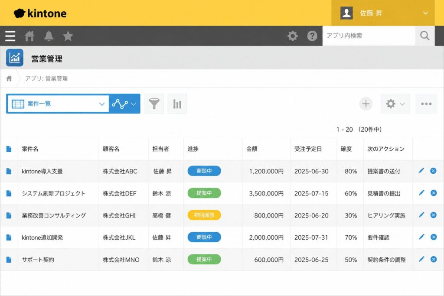Go to portal home icon in dark bar
Viewport: 444px width, 296px height.
[x=29, y=36]
